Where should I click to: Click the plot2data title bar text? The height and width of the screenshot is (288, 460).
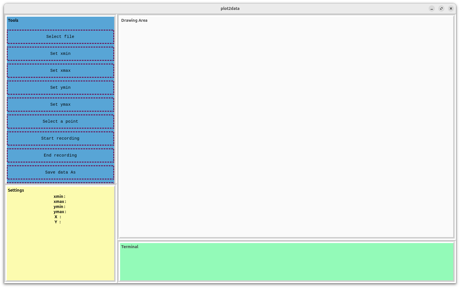(x=230, y=8)
